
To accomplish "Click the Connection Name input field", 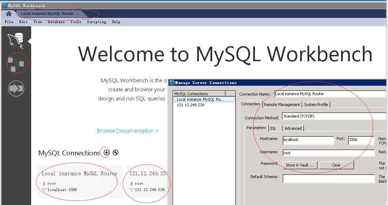I will pyautogui.click(x=330, y=94).
